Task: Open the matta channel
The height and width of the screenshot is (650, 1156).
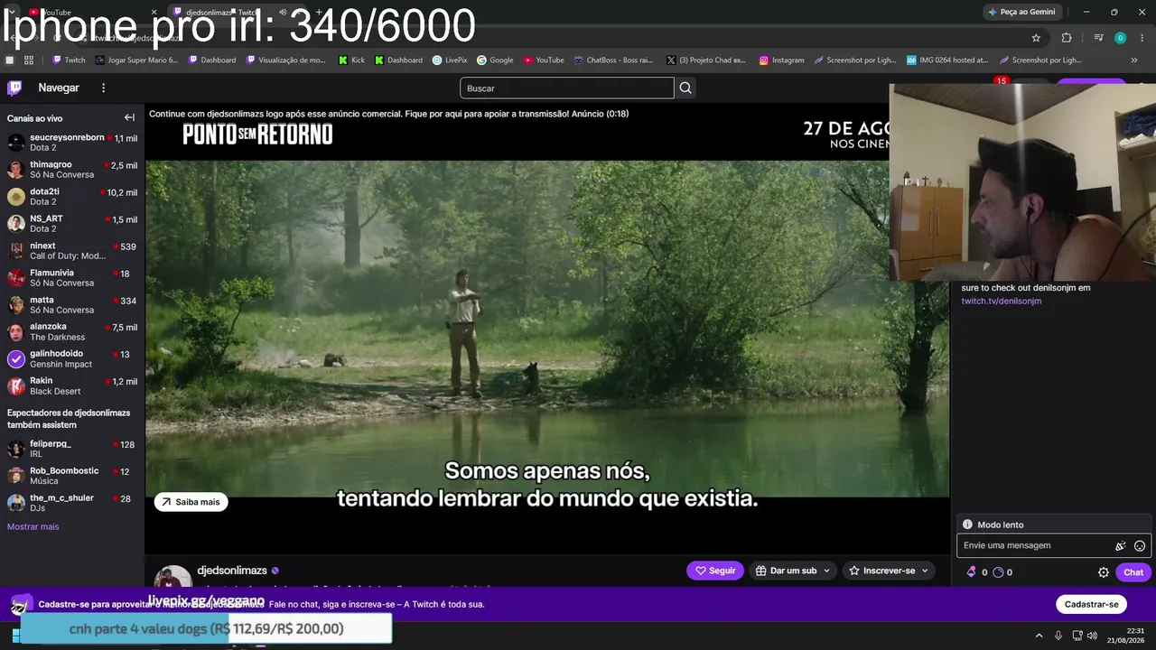Action: tap(72, 304)
